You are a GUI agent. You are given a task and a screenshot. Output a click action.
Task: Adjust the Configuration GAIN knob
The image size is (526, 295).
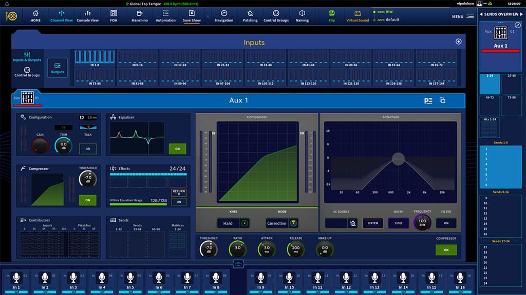point(40,146)
